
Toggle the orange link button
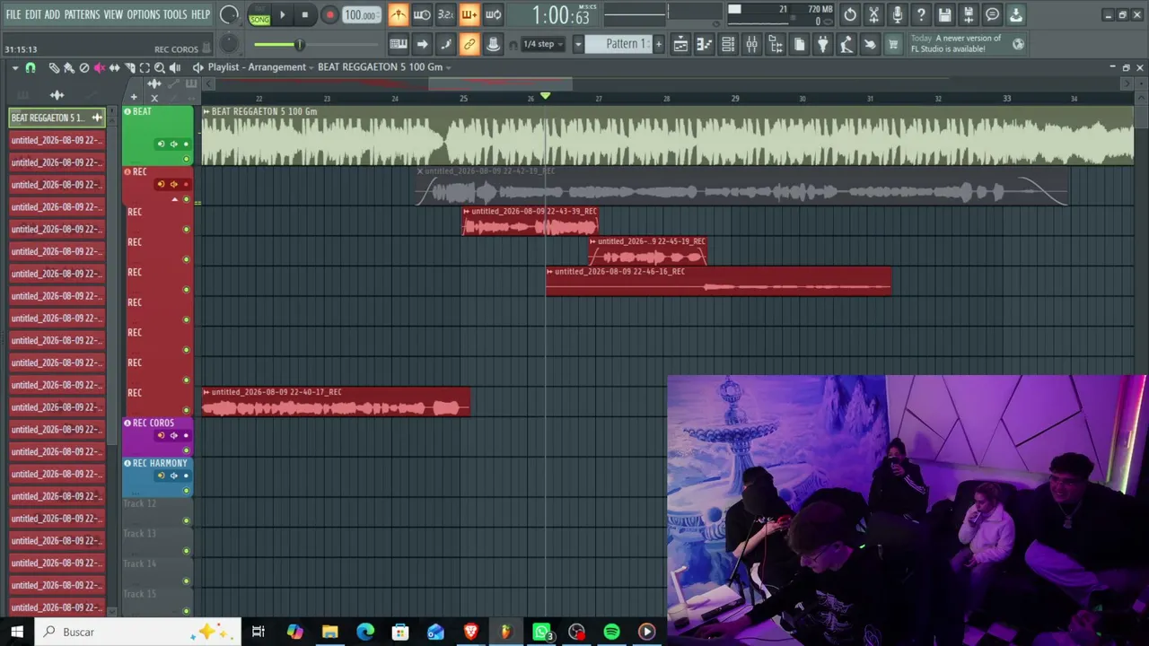click(469, 44)
